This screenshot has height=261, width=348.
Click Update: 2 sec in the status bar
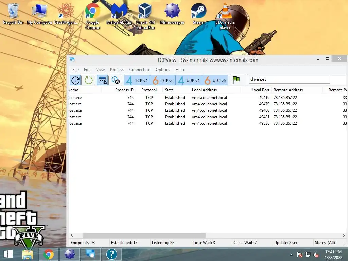(286, 243)
